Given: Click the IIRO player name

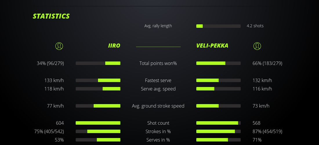Looking at the screenshot, I should (x=114, y=46).
